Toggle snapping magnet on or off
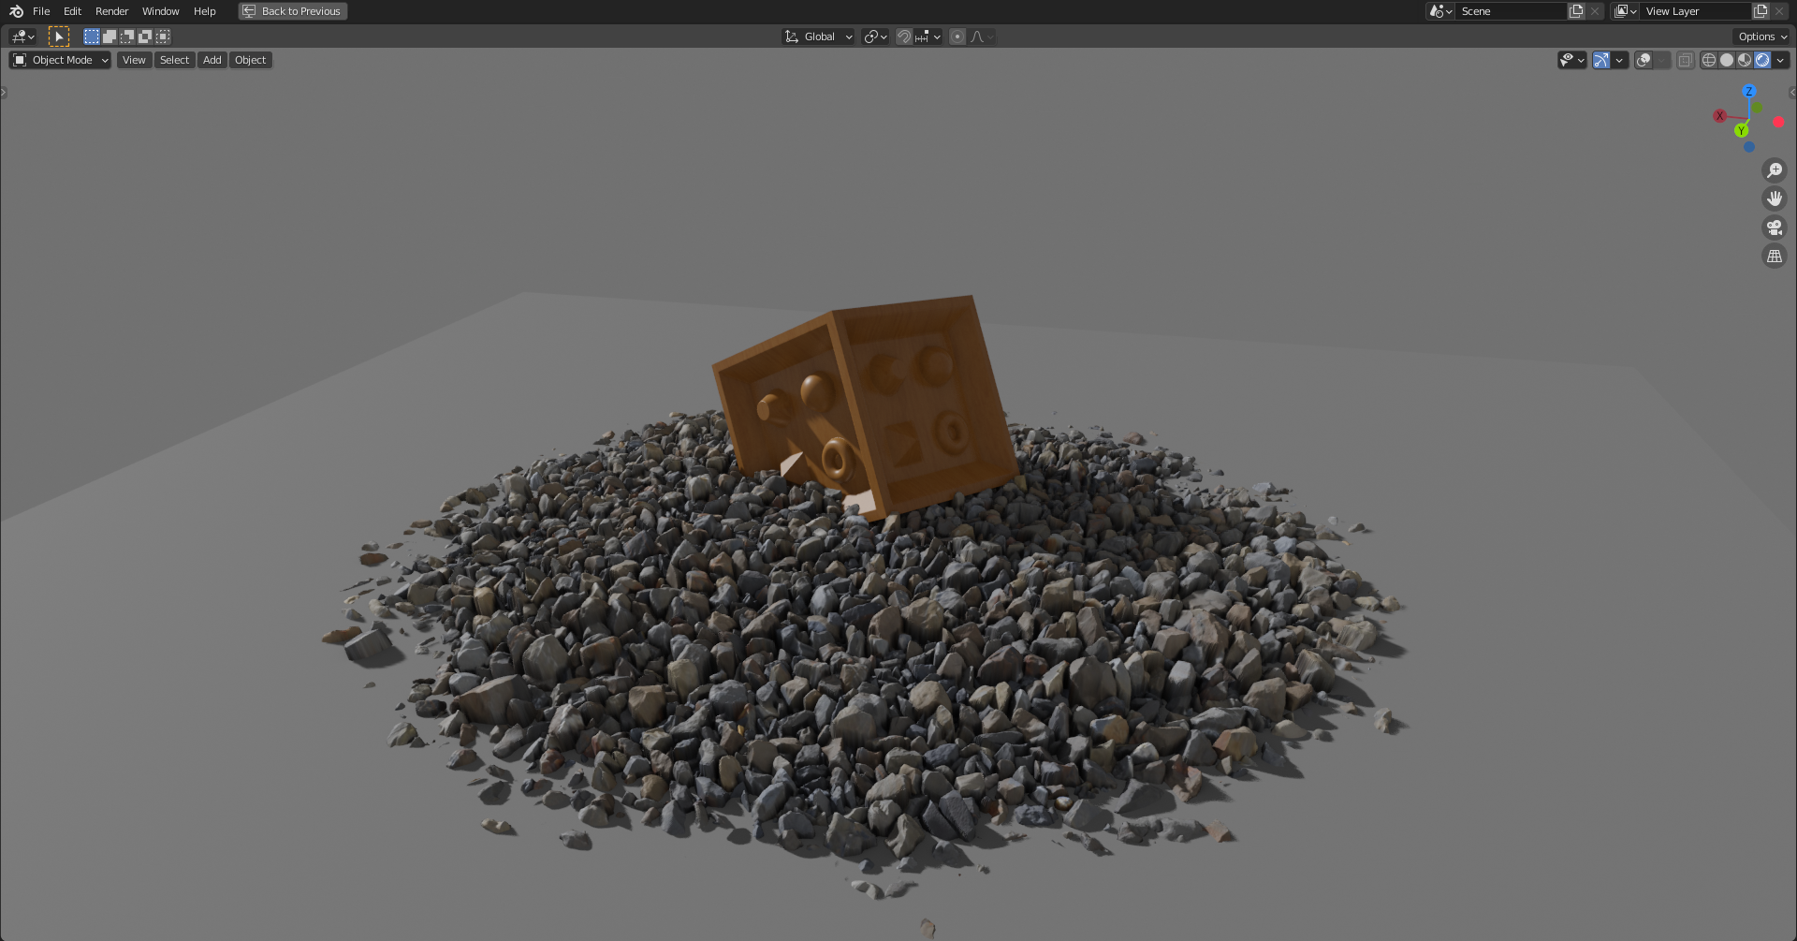Viewport: 1797px width, 941px height. tap(904, 37)
